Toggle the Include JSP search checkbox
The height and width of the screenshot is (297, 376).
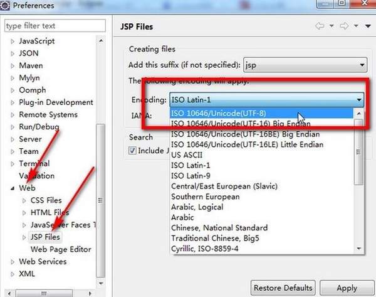(x=132, y=151)
